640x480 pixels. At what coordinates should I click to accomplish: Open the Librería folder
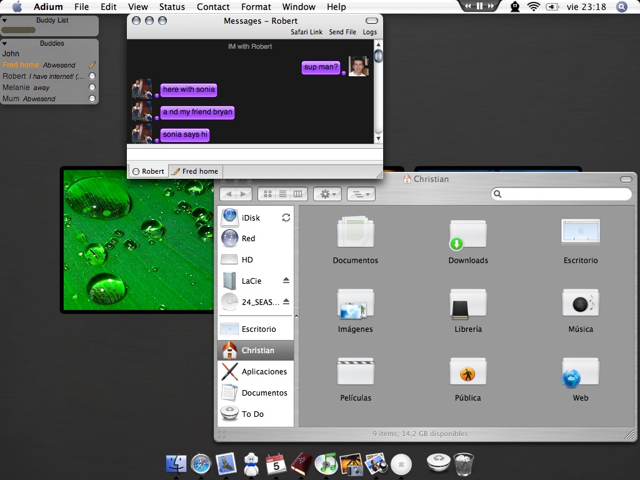[x=467, y=303]
